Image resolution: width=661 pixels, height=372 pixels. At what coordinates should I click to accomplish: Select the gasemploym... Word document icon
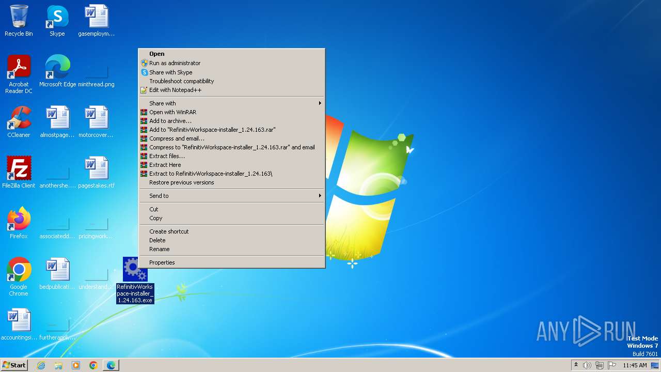[x=96, y=21]
